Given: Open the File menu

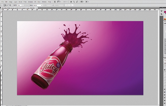Looking at the screenshot, I should coord(2,2).
